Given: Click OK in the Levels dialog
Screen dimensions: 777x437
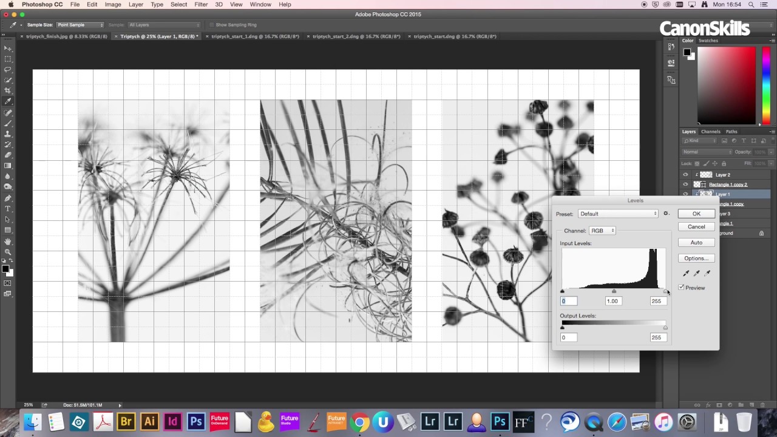Looking at the screenshot, I should tap(696, 214).
